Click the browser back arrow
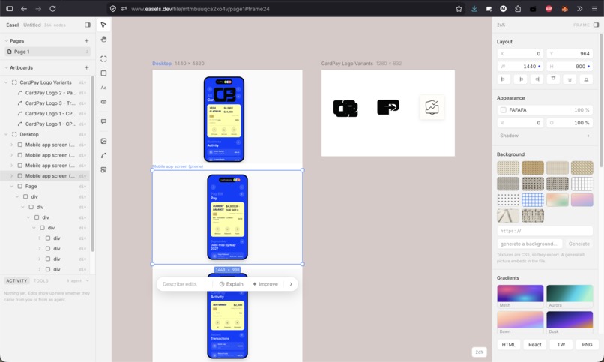The image size is (604, 362). coord(24,9)
